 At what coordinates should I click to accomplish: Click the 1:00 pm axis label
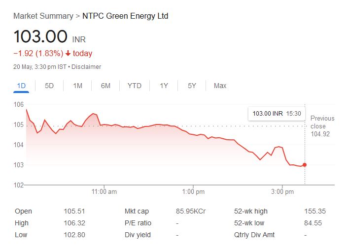tap(193, 191)
